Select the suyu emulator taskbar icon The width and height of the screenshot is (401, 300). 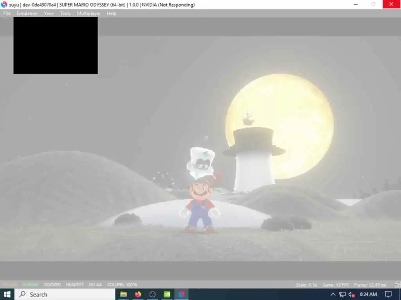point(182,295)
